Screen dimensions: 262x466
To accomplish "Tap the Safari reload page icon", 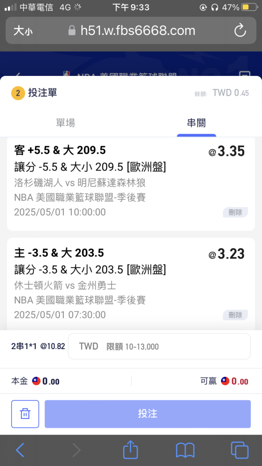I will [240, 31].
